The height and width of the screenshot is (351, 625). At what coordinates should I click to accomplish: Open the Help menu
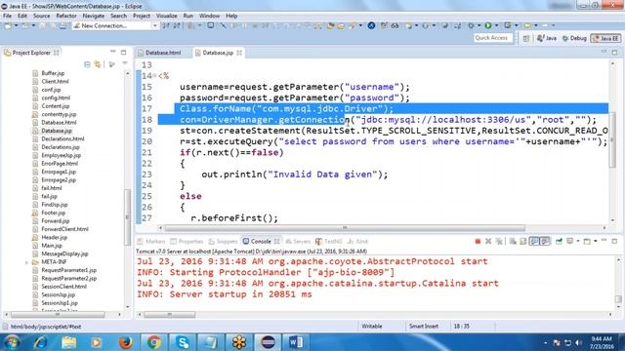tap(231, 16)
